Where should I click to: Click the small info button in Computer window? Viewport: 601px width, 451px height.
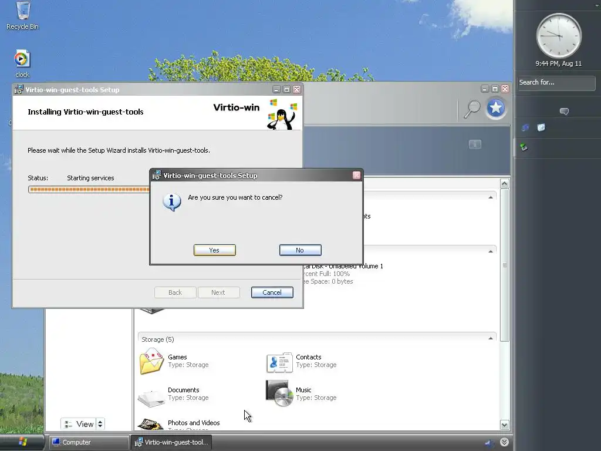tap(475, 144)
